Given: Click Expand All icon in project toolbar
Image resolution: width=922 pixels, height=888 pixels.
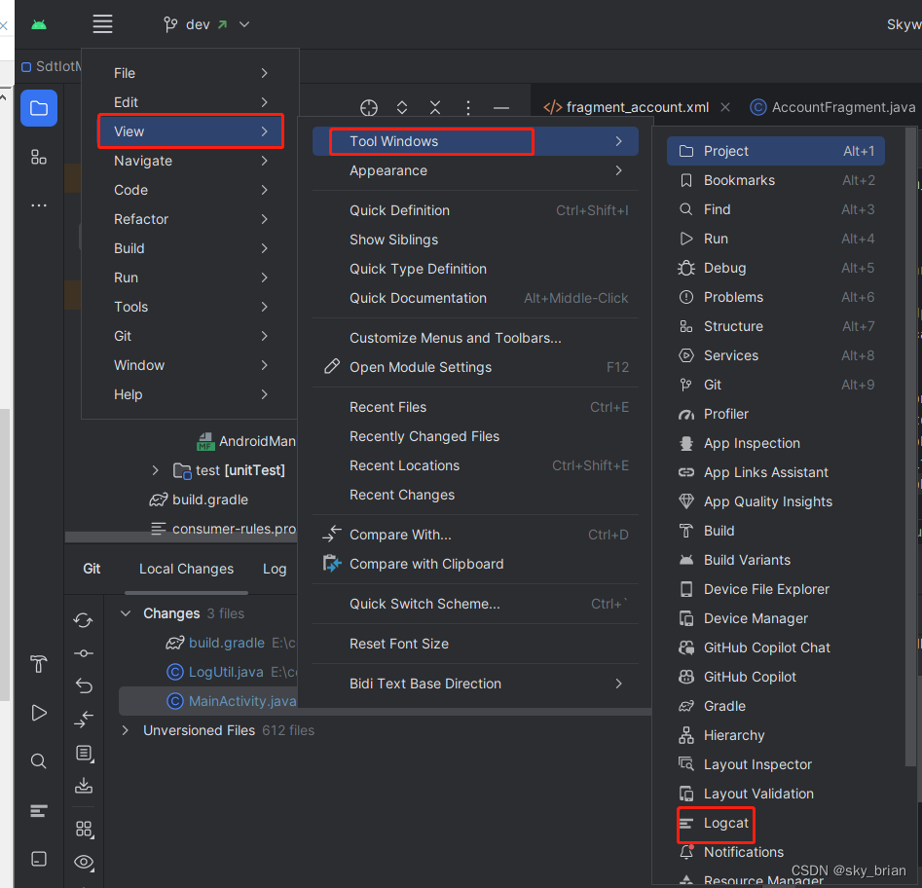Looking at the screenshot, I should [402, 108].
